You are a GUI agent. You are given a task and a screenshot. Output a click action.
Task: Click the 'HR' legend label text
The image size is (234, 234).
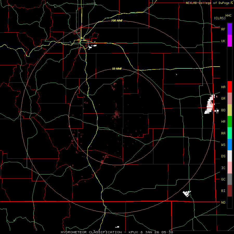[x=223, y=122]
